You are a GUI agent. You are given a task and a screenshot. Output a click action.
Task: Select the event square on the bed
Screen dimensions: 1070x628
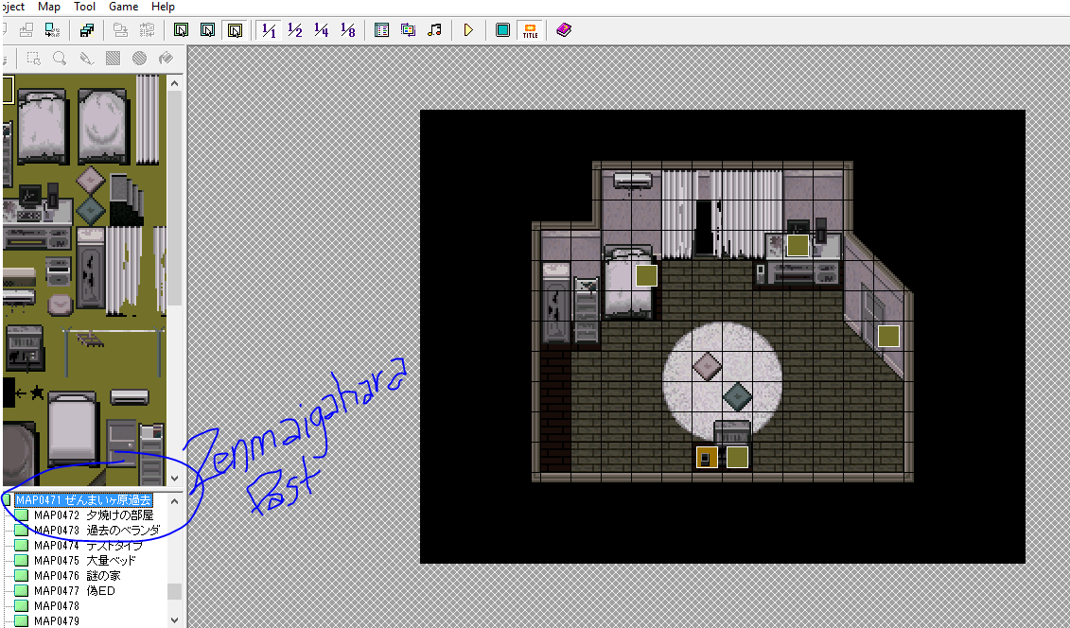[x=646, y=275]
